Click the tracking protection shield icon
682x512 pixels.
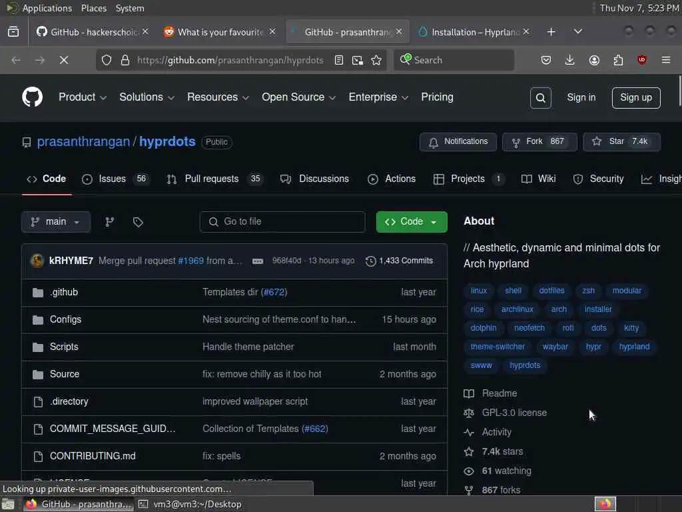click(107, 60)
